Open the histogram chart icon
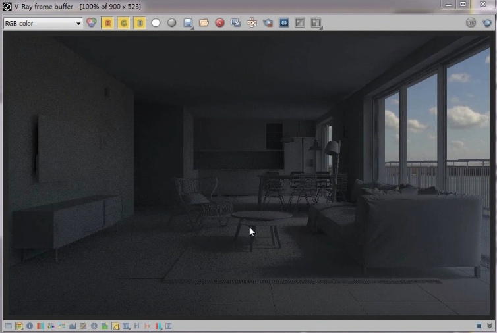The image size is (497, 333). [73, 326]
